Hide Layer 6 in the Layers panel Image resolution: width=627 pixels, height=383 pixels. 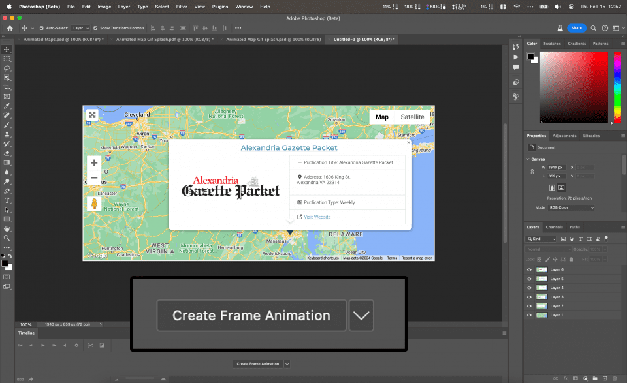[x=529, y=269]
